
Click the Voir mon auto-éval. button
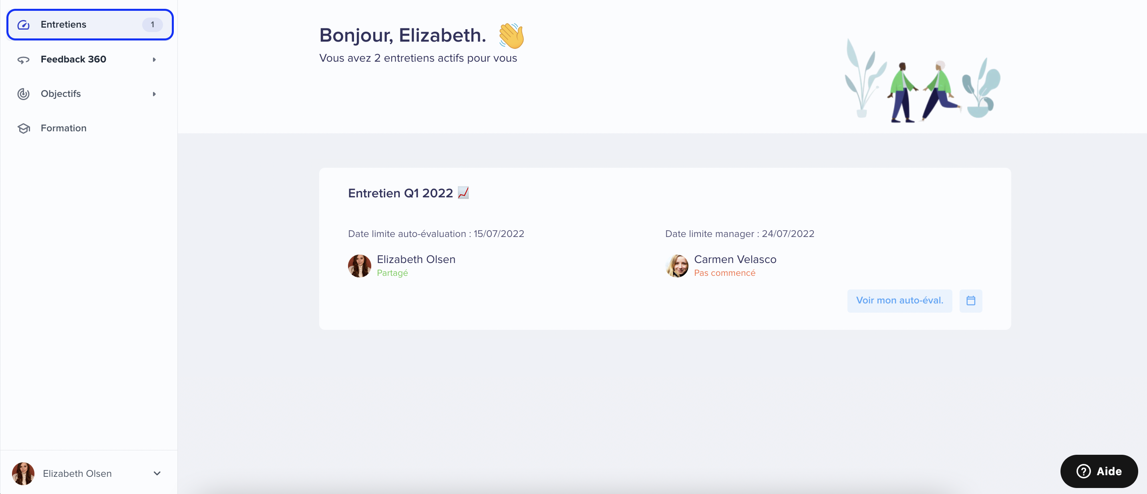899,300
